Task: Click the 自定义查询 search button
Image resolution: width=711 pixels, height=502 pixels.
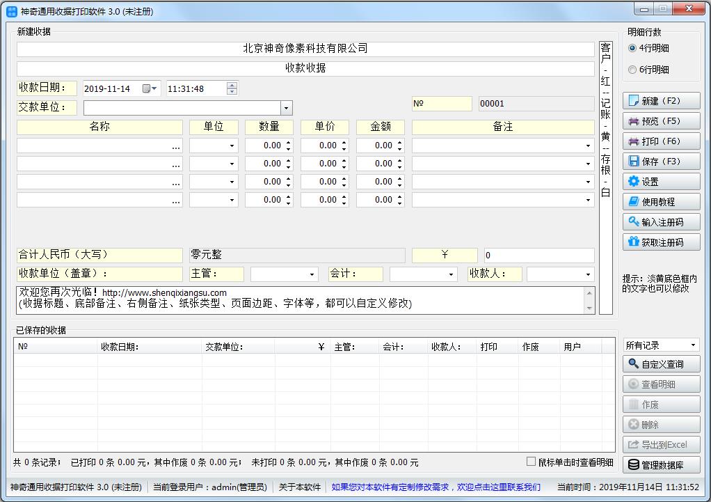Action: 661,364
